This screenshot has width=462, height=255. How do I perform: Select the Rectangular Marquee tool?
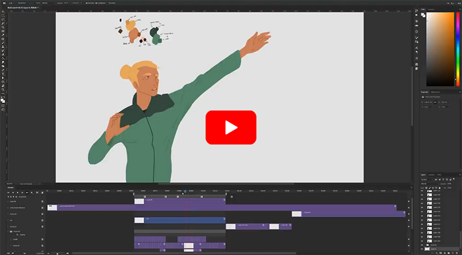(x=3, y=16)
